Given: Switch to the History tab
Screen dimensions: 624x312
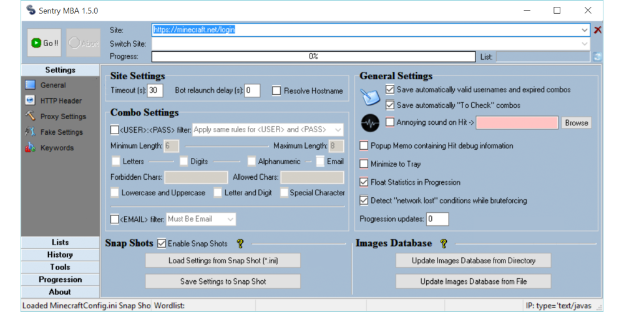Looking at the screenshot, I should point(60,255).
